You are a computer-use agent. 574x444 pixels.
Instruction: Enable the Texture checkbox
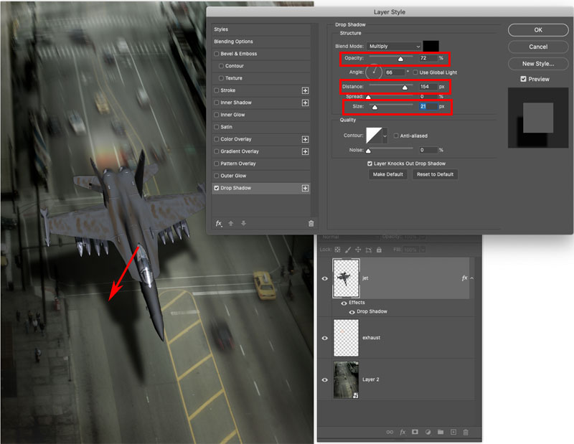pyautogui.click(x=221, y=78)
